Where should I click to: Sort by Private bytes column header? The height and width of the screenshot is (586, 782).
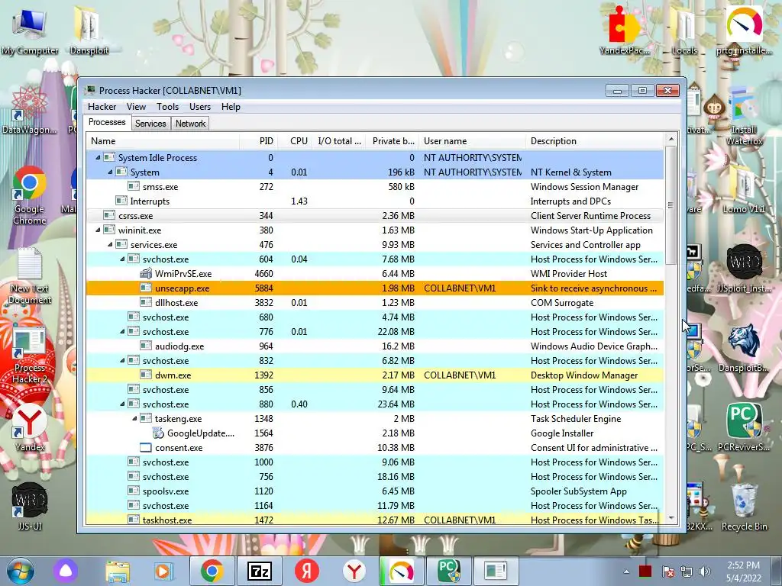pos(392,141)
